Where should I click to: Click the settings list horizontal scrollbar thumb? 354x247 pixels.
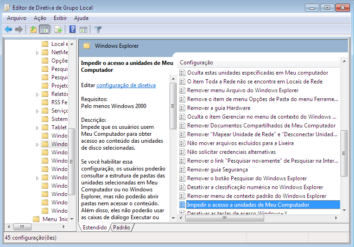[225, 218]
